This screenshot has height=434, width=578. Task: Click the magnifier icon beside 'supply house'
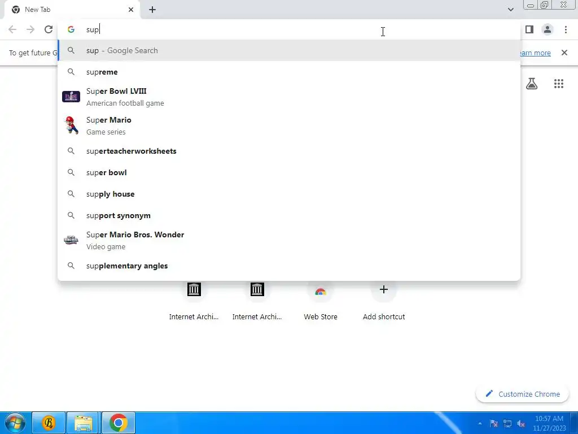[71, 194]
